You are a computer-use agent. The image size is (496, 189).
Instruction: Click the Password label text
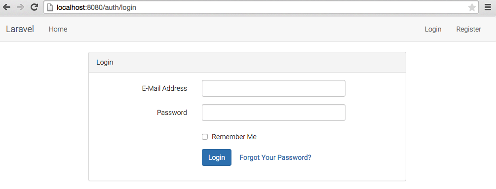point(172,113)
